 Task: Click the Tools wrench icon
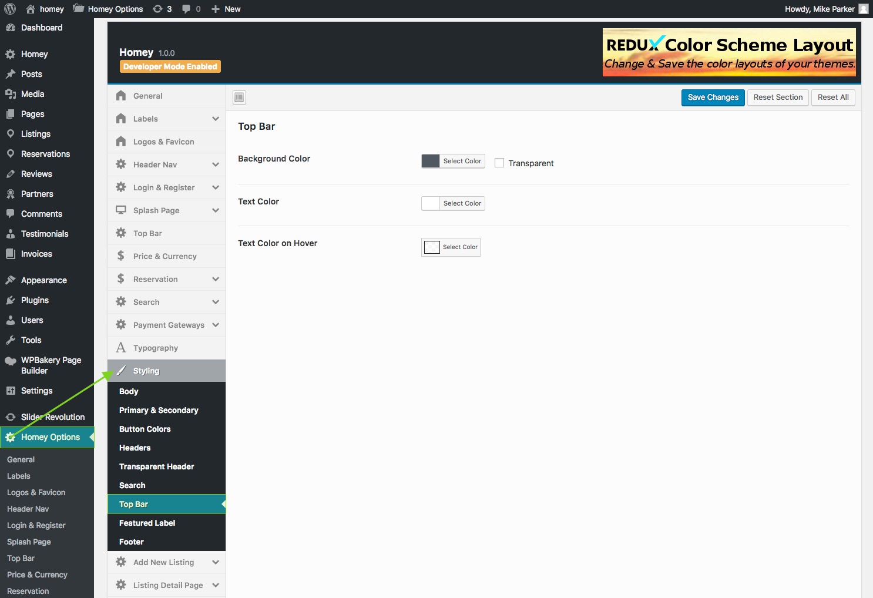click(x=11, y=340)
